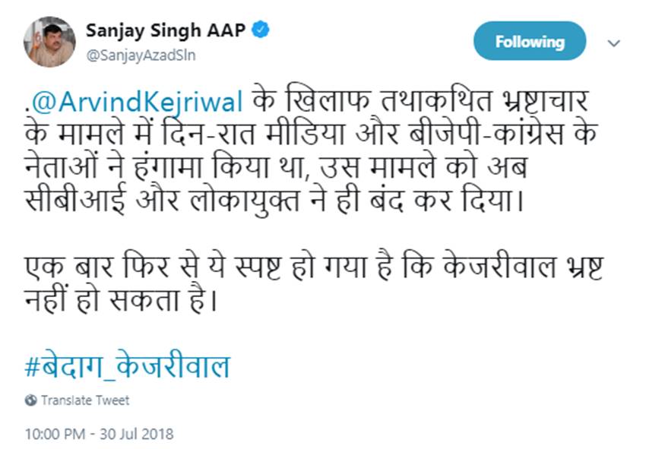Toggle the Following button
Image resolution: width=646 pixels, height=449 pixels.
(x=530, y=41)
